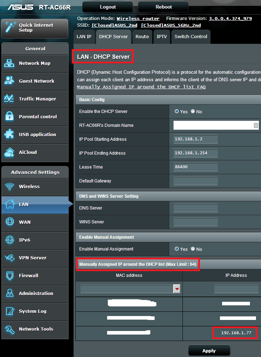Click the Lease Time input field
The width and height of the screenshot is (261, 357).
tap(195, 167)
